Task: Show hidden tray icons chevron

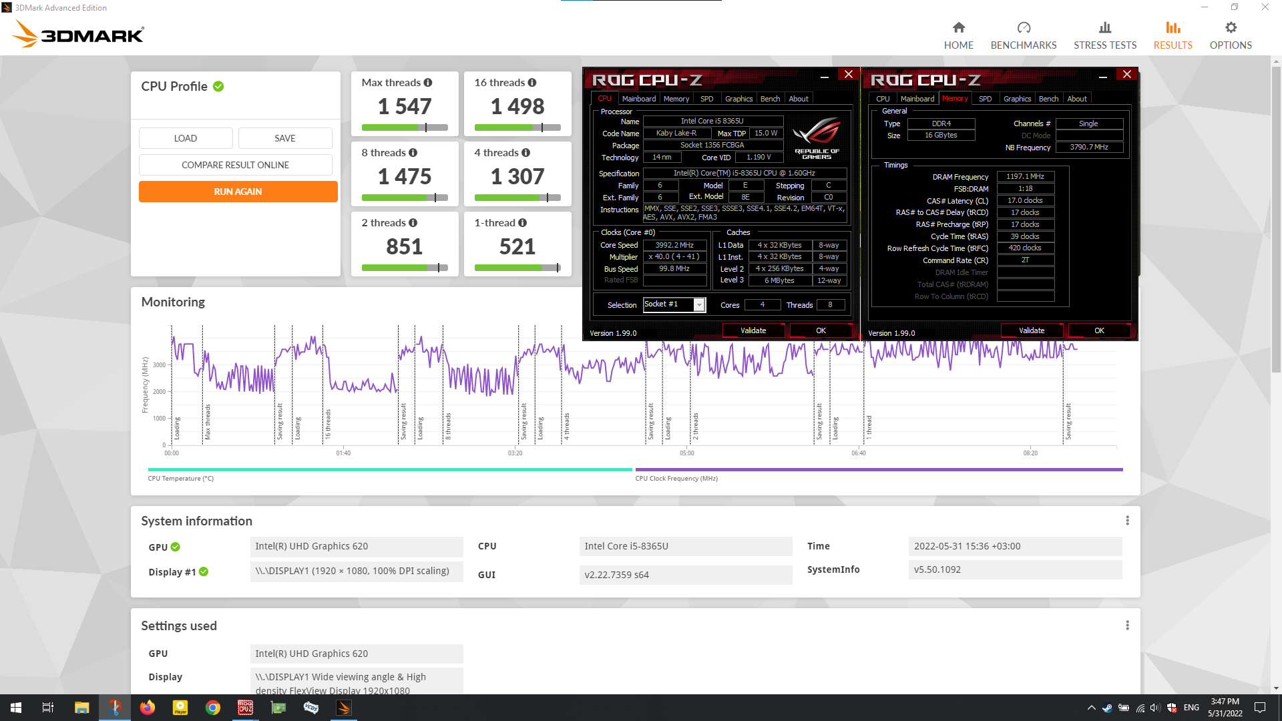Action: [x=1091, y=708]
